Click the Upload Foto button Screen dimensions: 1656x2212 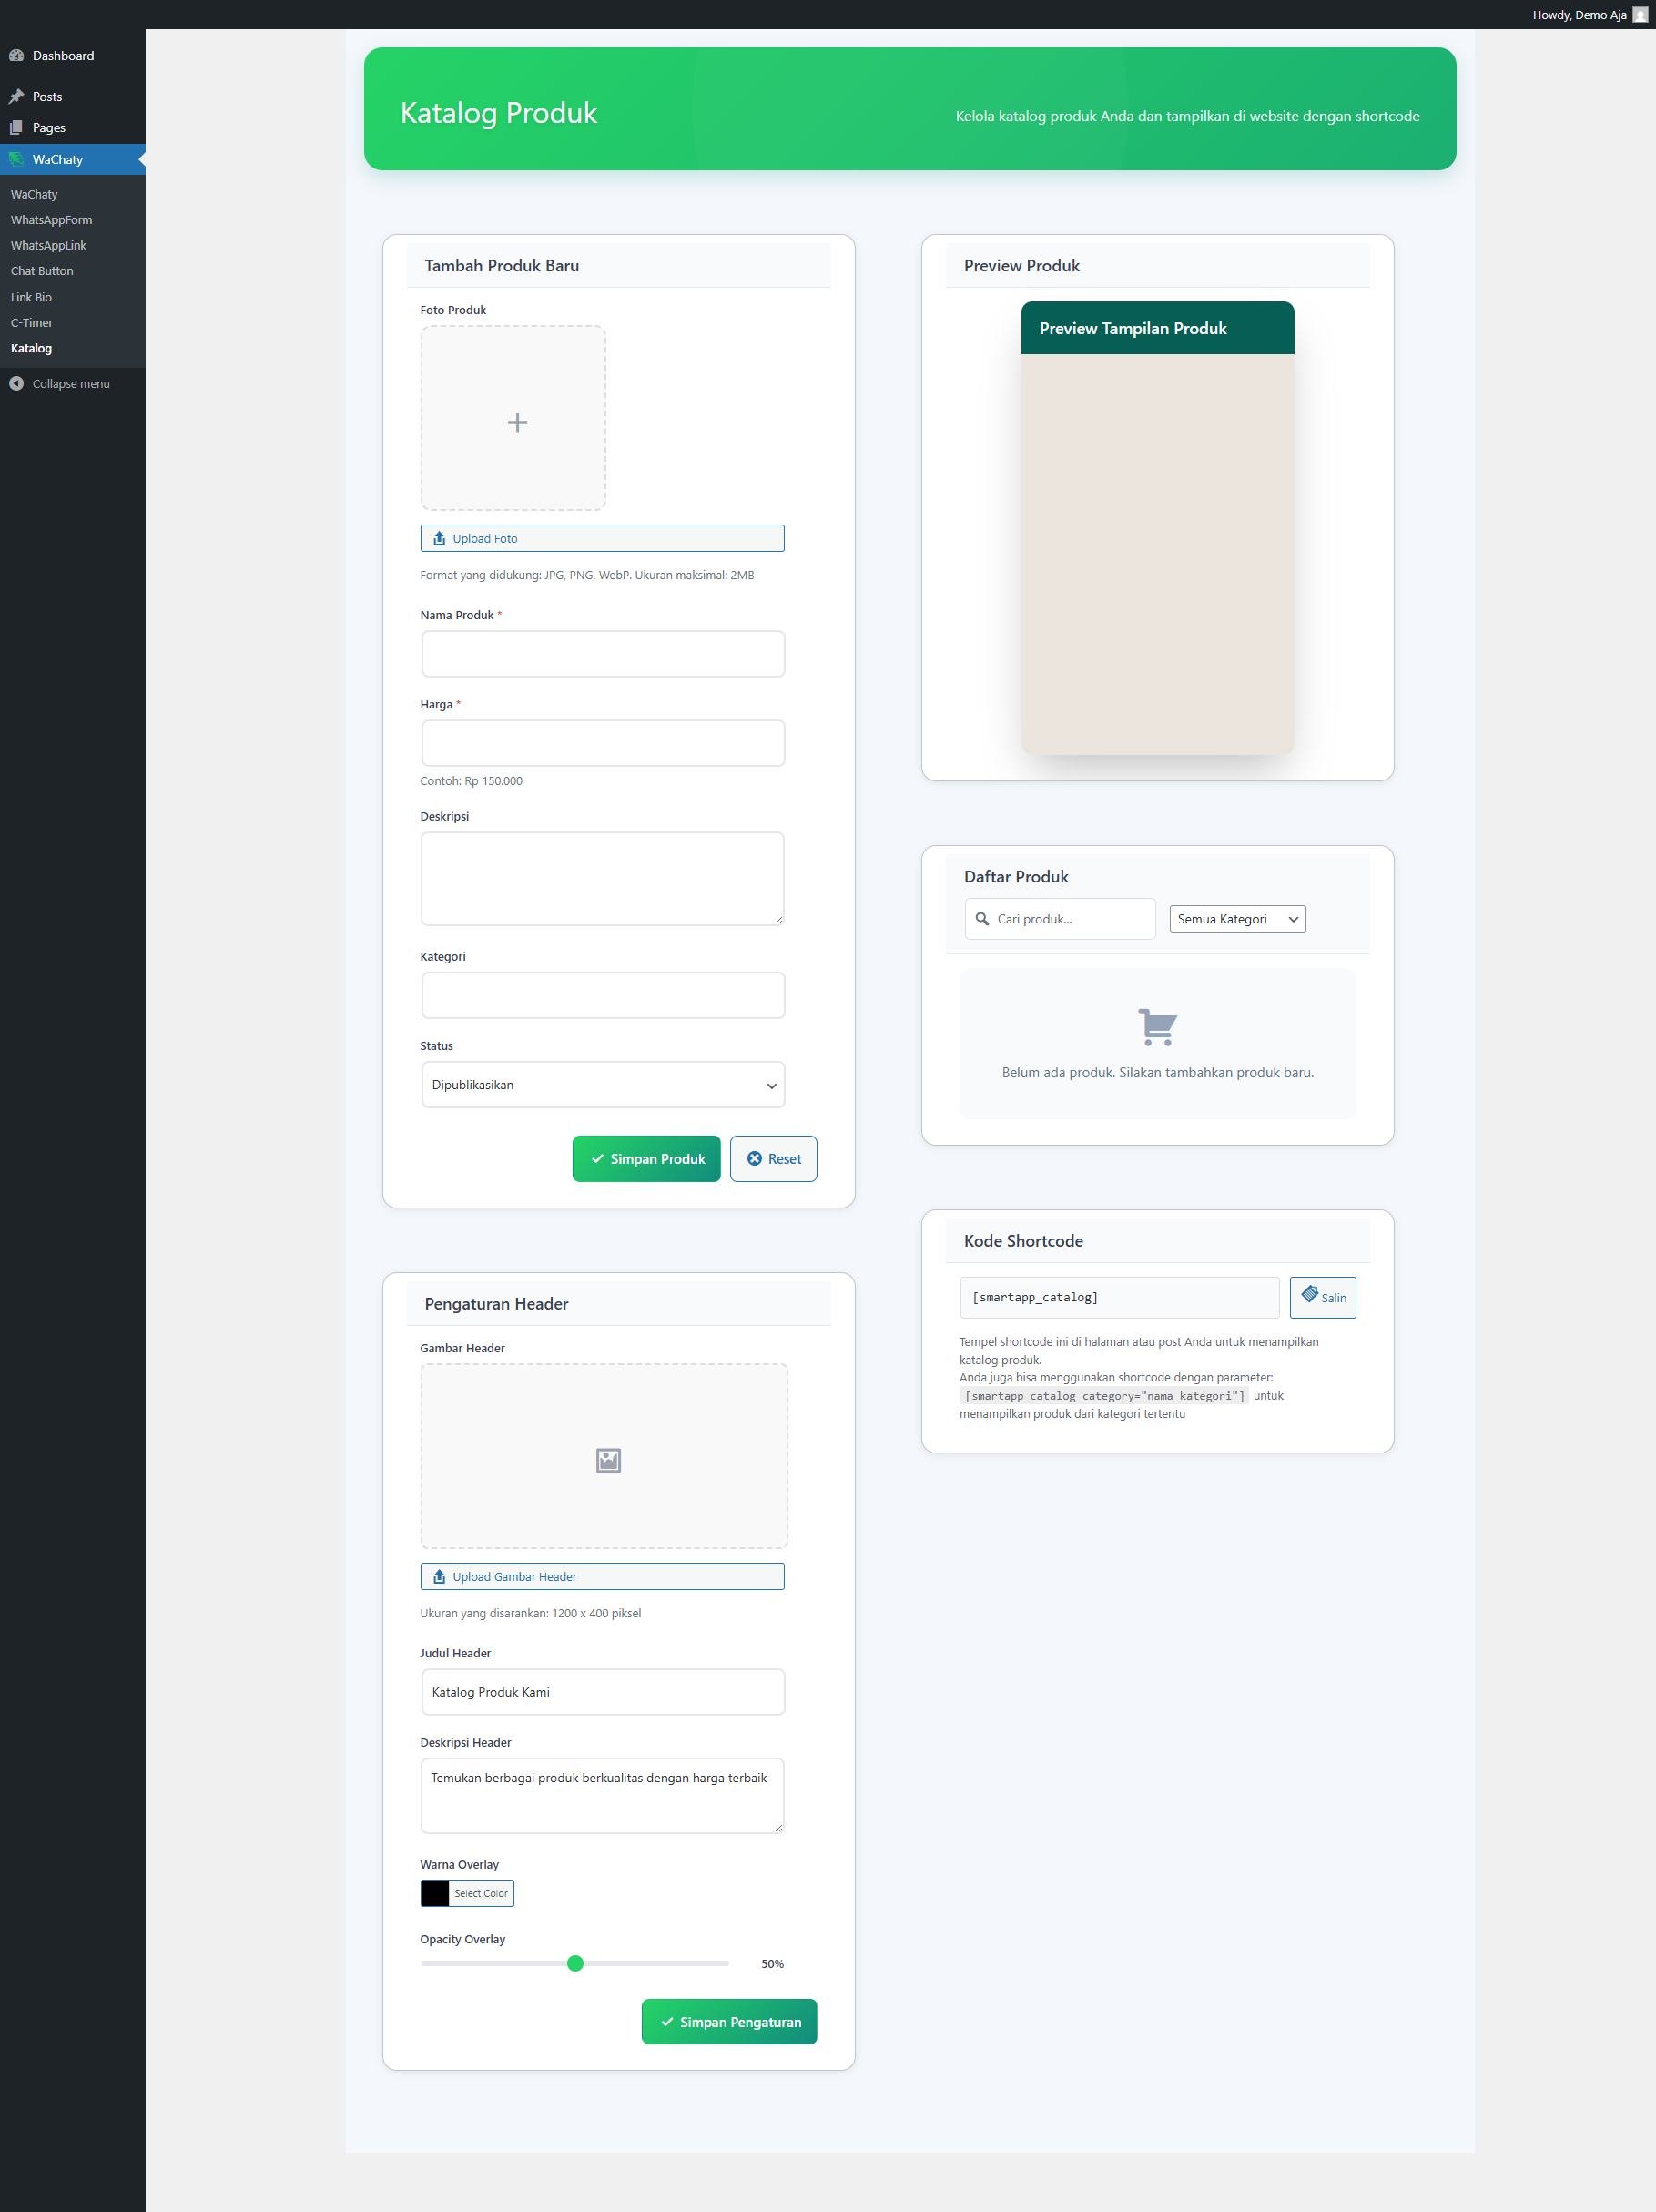coord(602,538)
